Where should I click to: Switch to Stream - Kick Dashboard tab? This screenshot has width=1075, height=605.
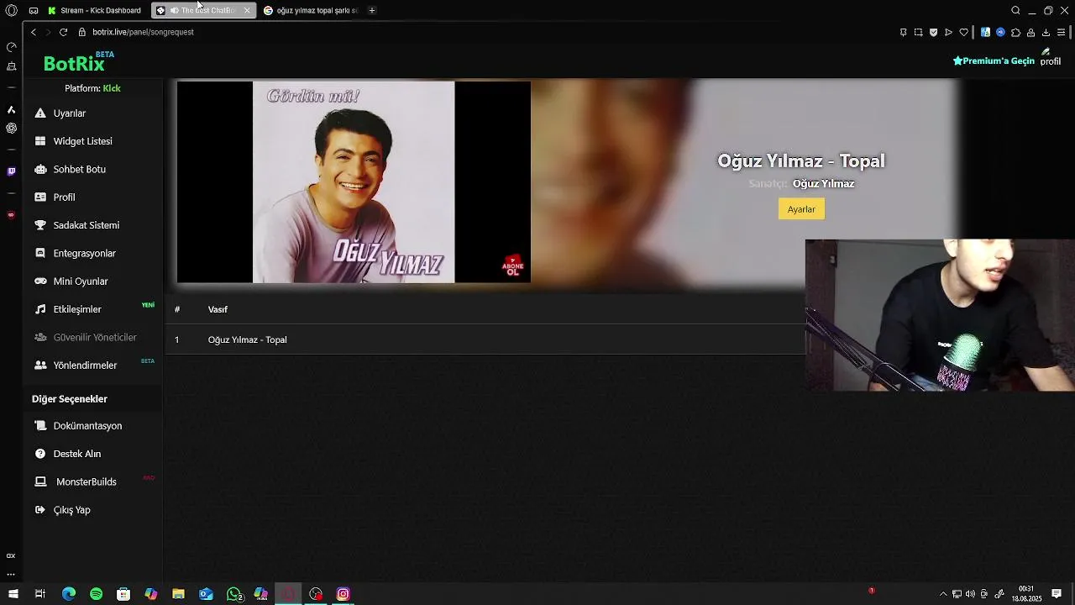click(x=96, y=10)
